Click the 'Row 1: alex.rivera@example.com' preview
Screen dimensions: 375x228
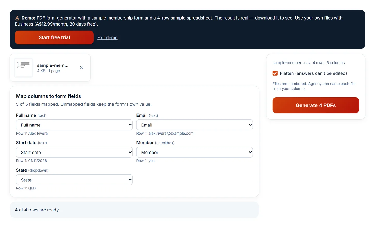point(165,133)
